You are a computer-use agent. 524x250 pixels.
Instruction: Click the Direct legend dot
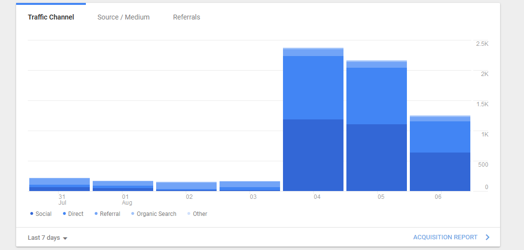[x=64, y=213]
